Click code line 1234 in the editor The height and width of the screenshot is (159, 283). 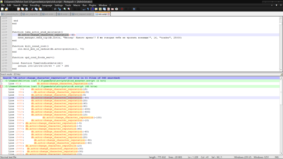[x=51, y=49]
